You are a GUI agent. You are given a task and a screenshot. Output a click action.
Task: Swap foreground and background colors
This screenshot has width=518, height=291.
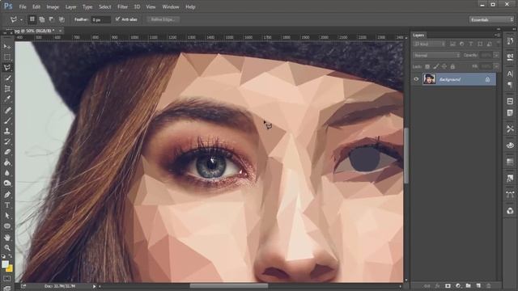click(x=11, y=256)
